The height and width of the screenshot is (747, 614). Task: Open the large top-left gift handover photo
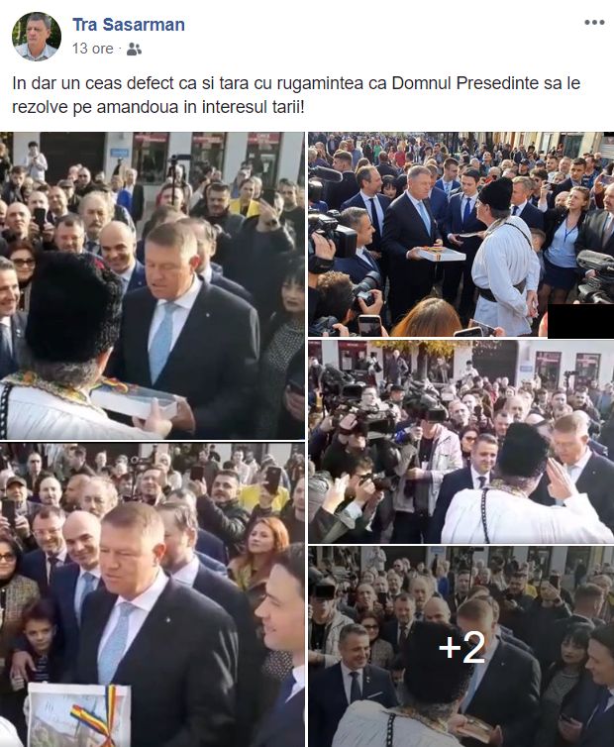click(153, 285)
